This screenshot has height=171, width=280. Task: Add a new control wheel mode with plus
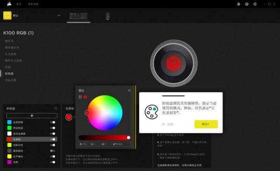click(32, 116)
